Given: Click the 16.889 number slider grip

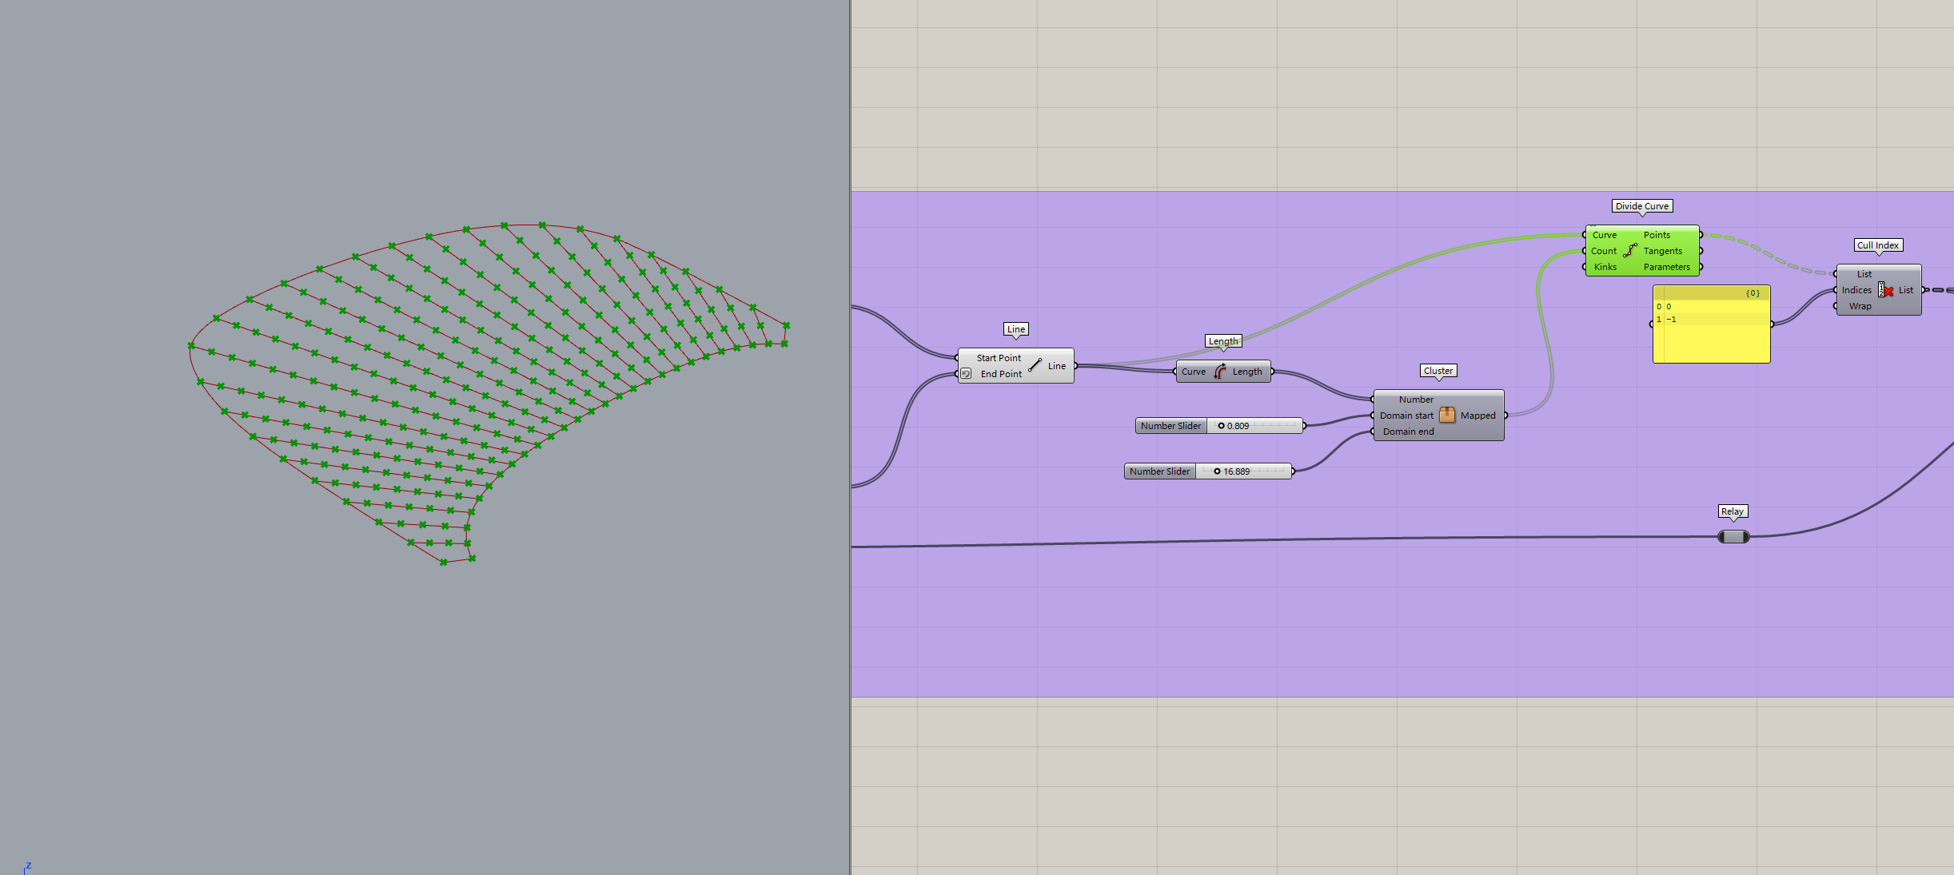Looking at the screenshot, I should click(x=1217, y=471).
